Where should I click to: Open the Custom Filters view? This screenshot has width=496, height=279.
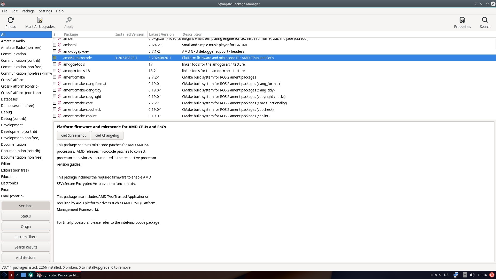pyautogui.click(x=26, y=237)
